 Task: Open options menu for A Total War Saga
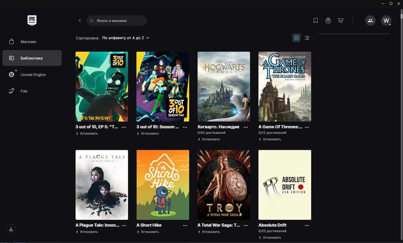(246, 225)
